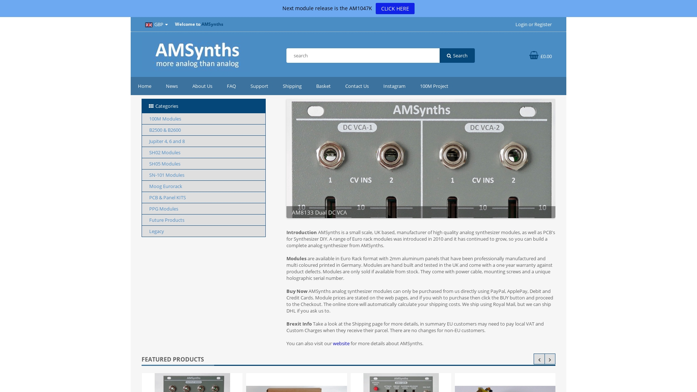697x392 pixels.
Task: Click the ENV GEN product thumbnail
Action: [x=401, y=383]
